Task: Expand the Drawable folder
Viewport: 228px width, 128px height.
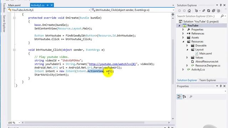Action: [x=187, y=46]
